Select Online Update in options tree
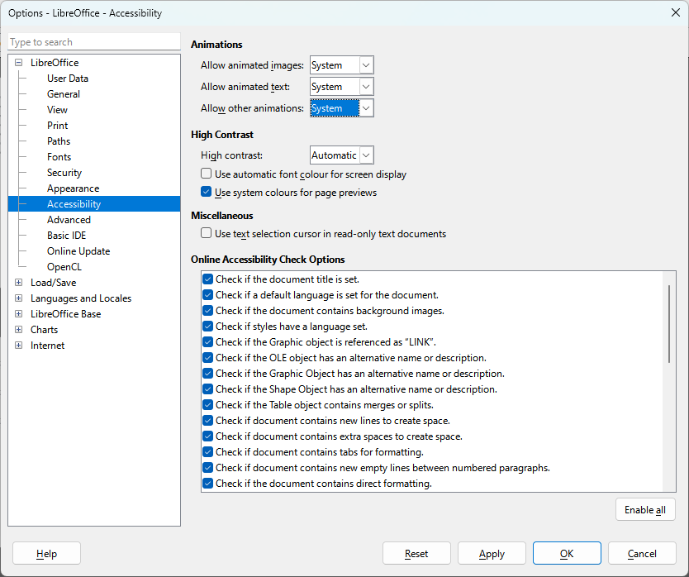The width and height of the screenshot is (689, 577). tap(78, 251)
